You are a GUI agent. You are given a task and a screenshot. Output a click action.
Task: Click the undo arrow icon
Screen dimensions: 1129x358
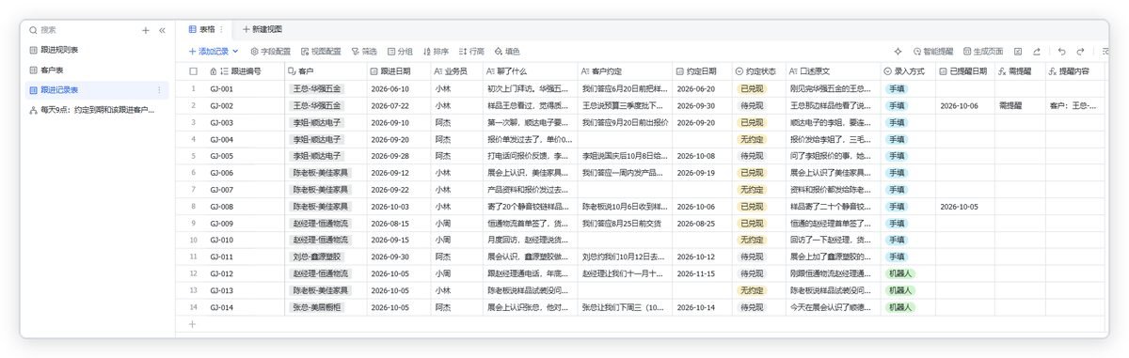click(1062, 52)
